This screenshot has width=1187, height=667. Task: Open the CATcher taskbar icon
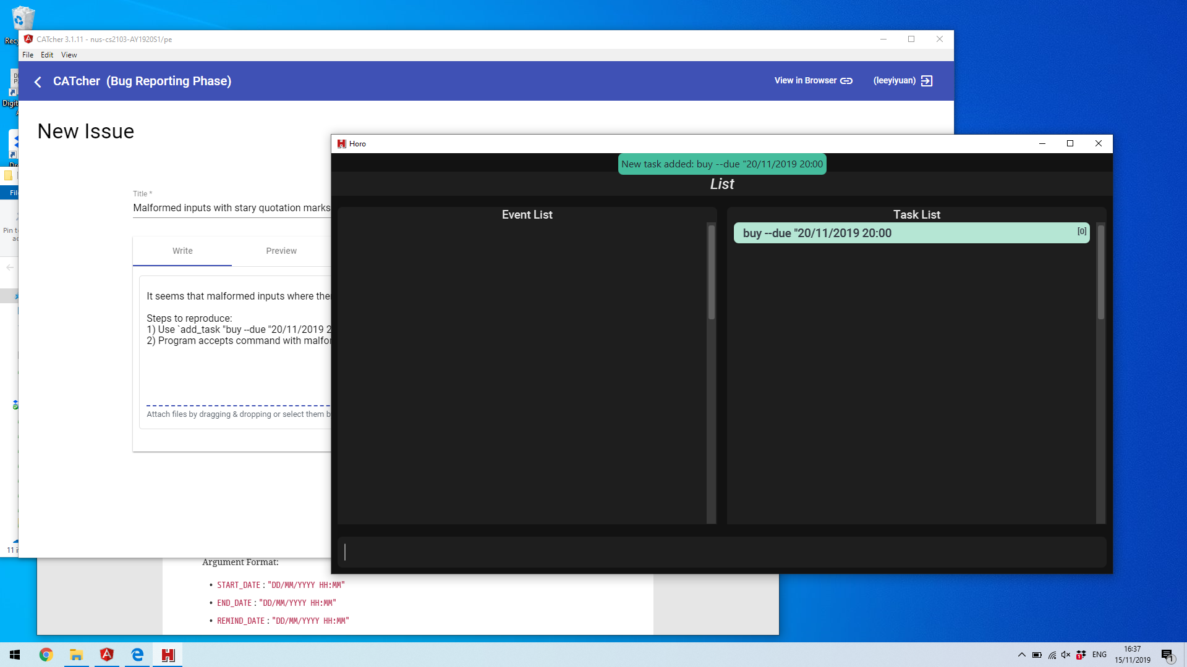click(x=106, y=655)
